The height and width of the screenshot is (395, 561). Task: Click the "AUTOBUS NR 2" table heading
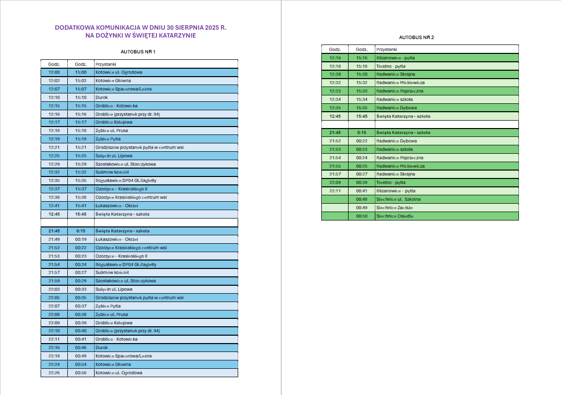pyautogui.click(x=416, y=37)
